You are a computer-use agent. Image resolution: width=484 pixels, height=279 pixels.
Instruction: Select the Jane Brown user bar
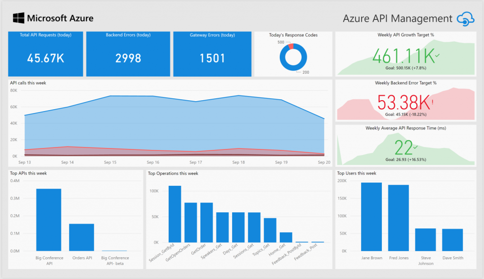[x=372, y=217]
